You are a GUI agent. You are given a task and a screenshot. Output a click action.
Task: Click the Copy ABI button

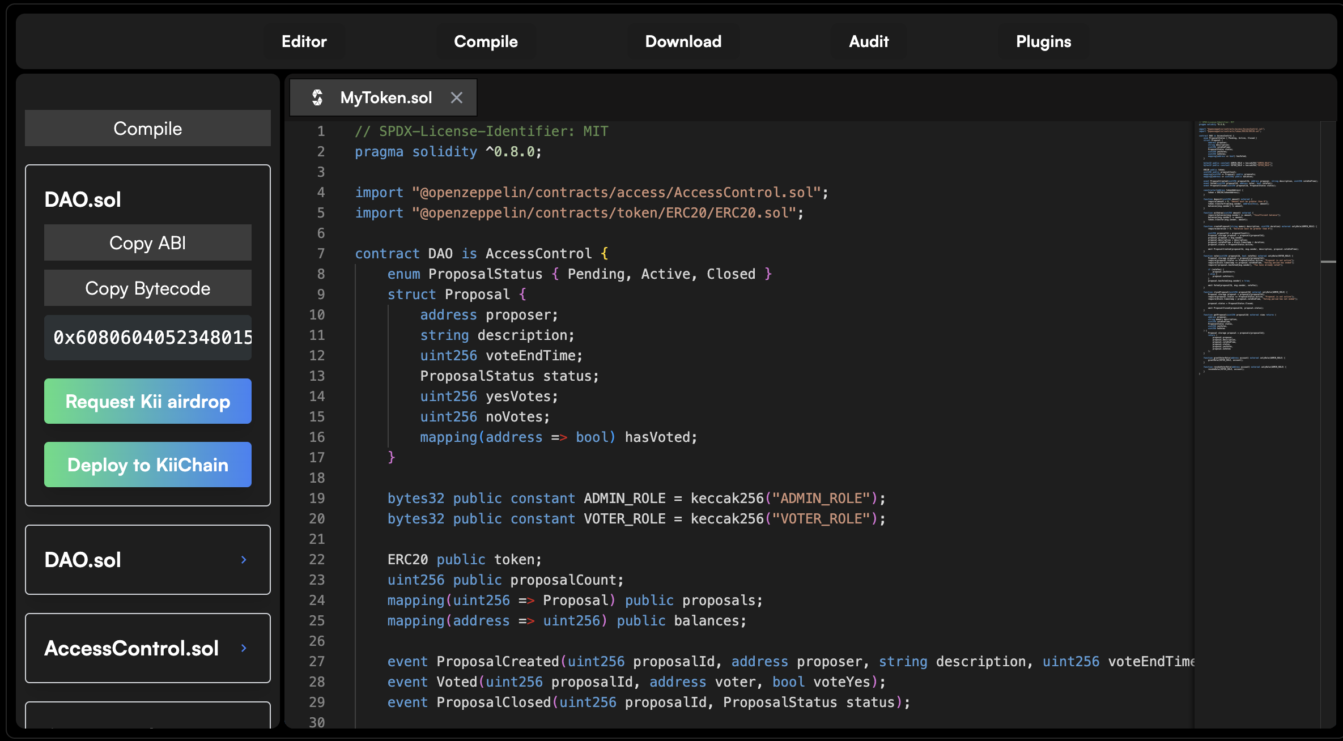point(147,242)
